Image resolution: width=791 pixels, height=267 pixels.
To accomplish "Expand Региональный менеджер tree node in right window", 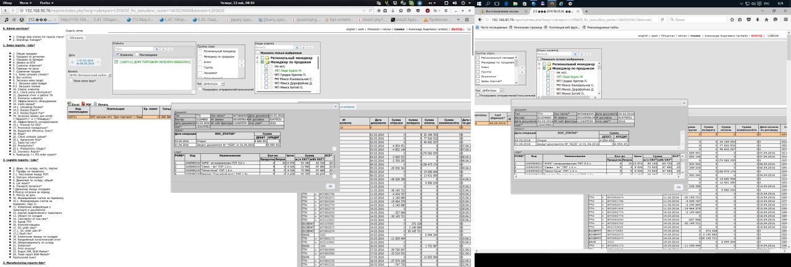I will coord(539,64).
